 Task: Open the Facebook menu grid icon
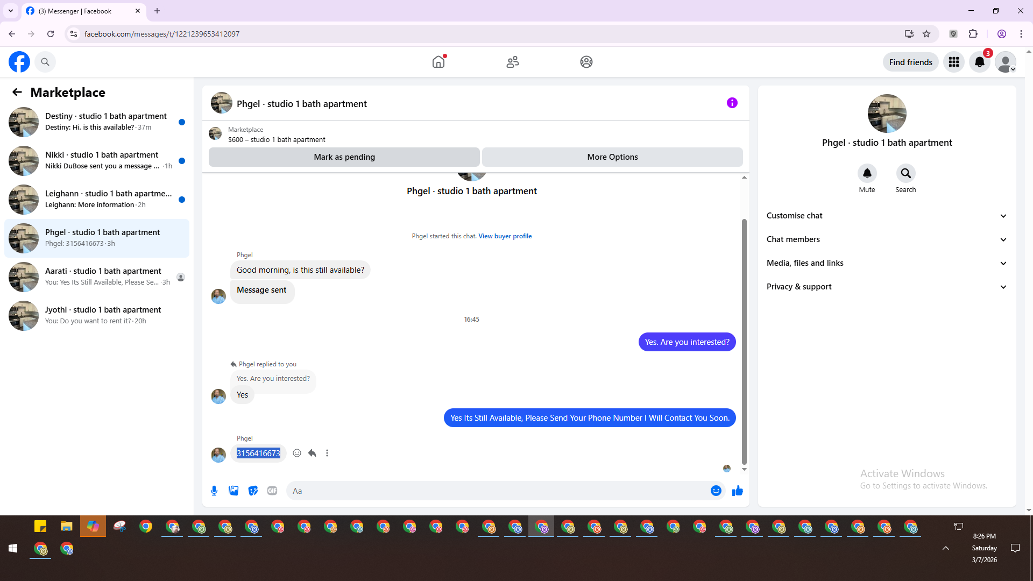(x=954, y=62)
